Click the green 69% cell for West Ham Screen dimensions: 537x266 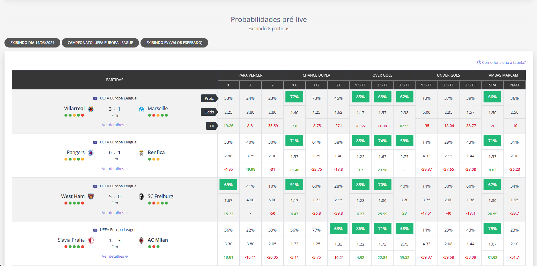228,185
